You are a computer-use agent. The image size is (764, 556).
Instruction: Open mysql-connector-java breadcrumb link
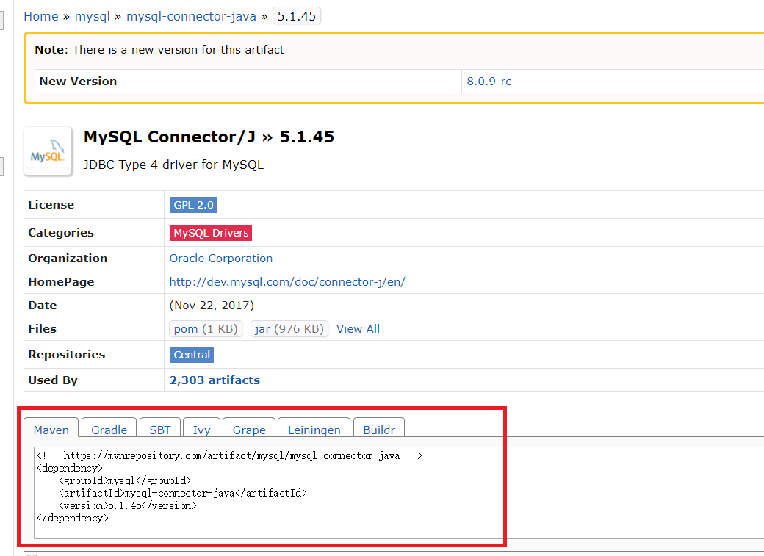pyautogui.click(x=191, y=16)
